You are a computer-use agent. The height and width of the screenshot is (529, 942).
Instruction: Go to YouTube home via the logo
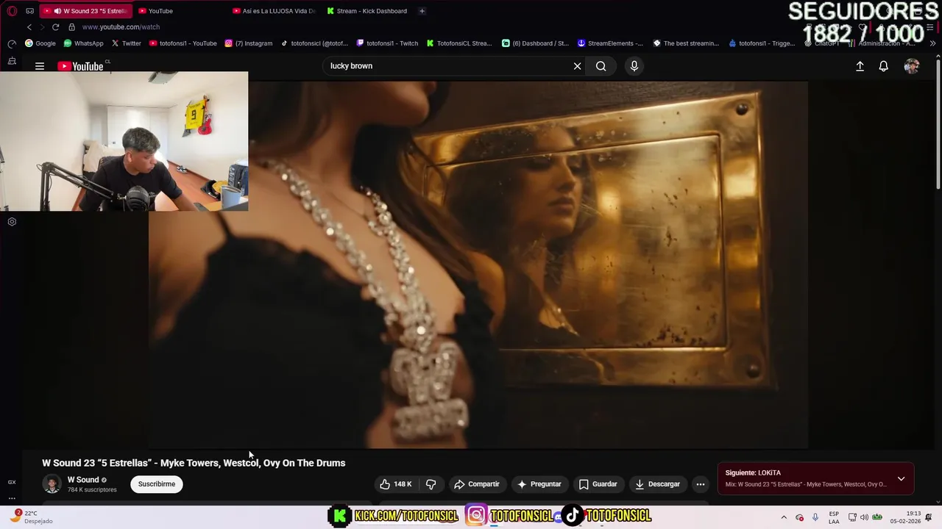(x=81, y=66)
